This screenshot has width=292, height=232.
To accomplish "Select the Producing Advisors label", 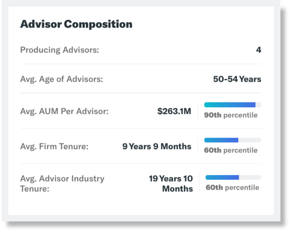I will click(60, 50).
